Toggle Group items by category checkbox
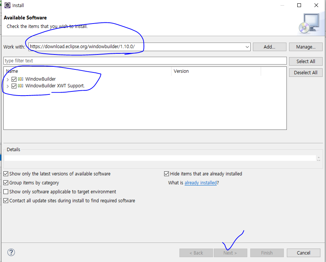The height and width of the screenshot is (262, 326). point(6,183)
